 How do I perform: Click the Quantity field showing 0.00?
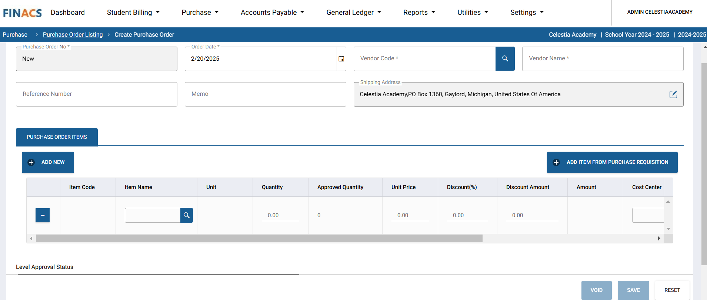pos(280,215)
